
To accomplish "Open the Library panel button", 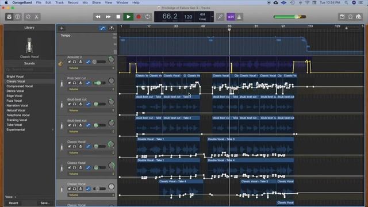I will [9, 17].
